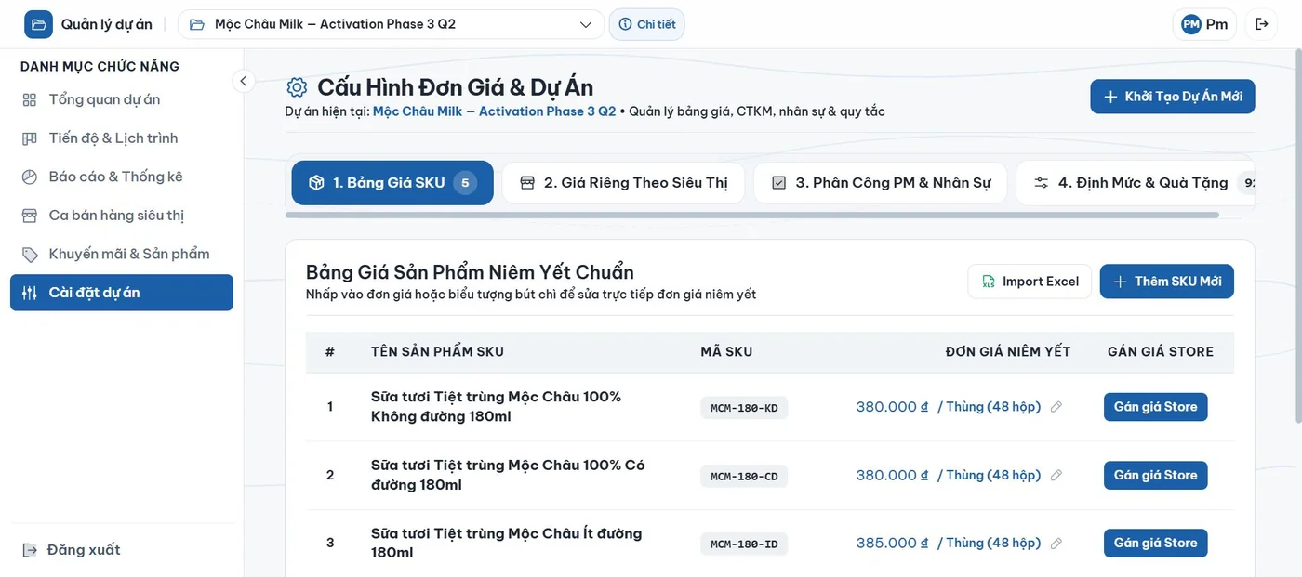Switch to 3. Phân Công PM & Nhân Sự tab

pyautogui.click(x=881, y=183)
